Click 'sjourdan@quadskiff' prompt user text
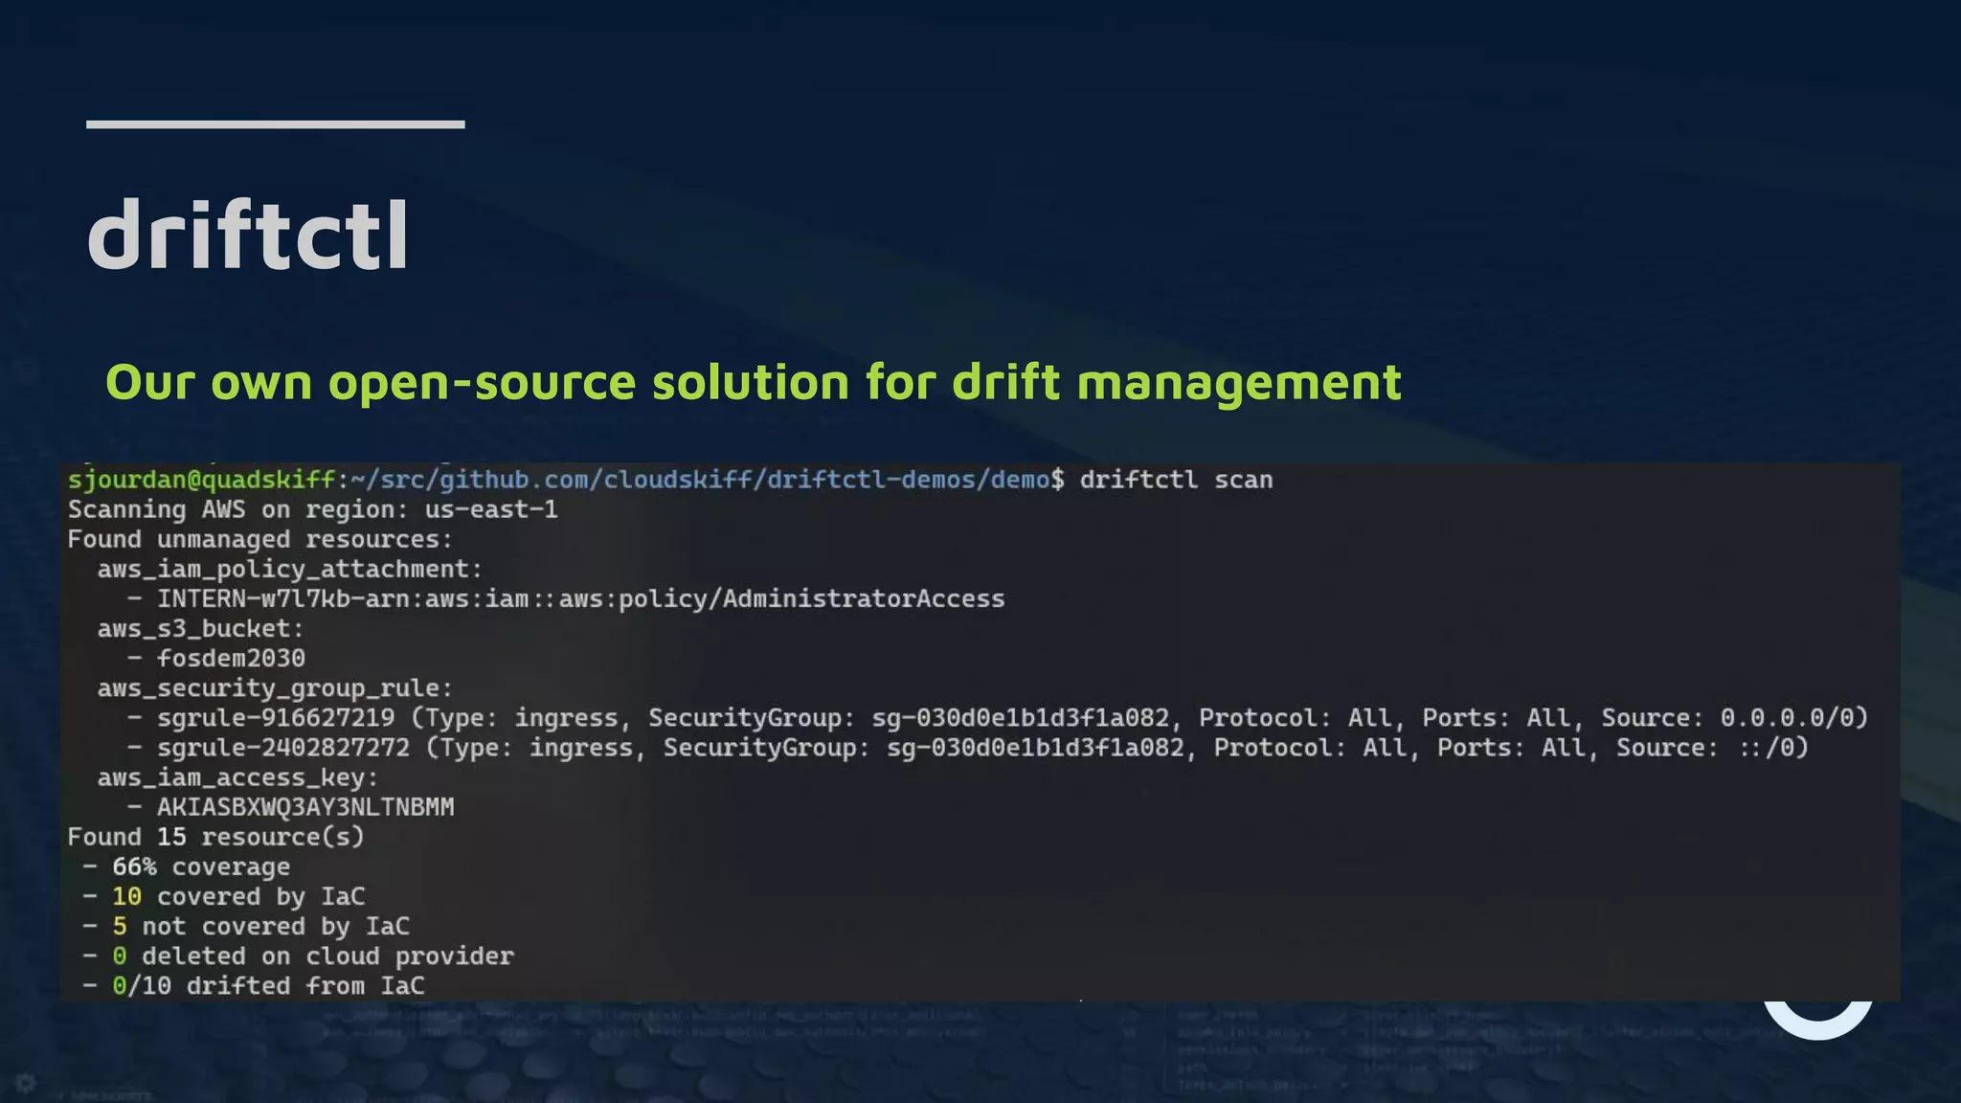 (x=201, y=480)
